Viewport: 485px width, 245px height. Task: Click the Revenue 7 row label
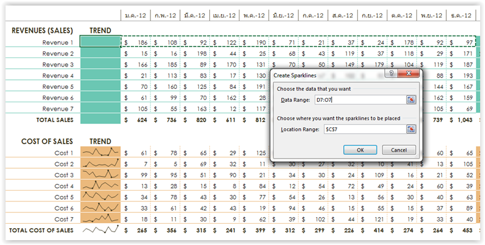(x=58, y=109)
